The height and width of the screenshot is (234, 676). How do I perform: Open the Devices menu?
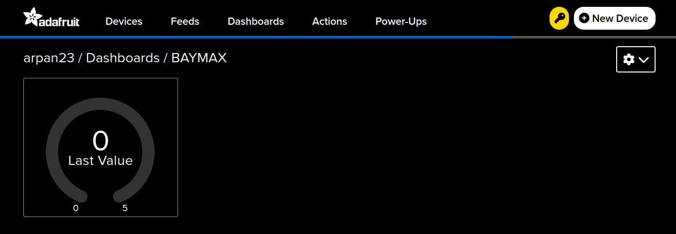click(124, 21)
